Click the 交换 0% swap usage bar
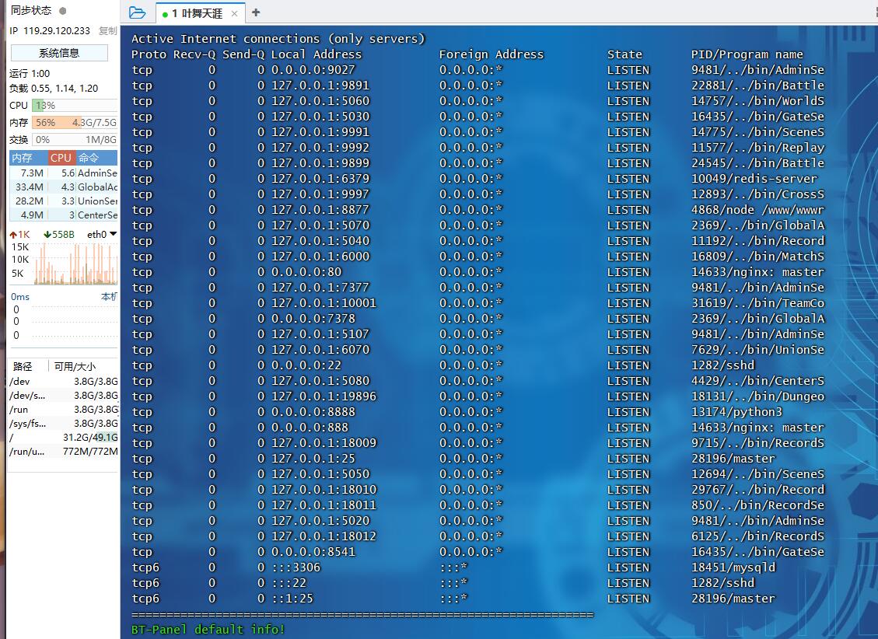The image size is (878, 639). 75,139
